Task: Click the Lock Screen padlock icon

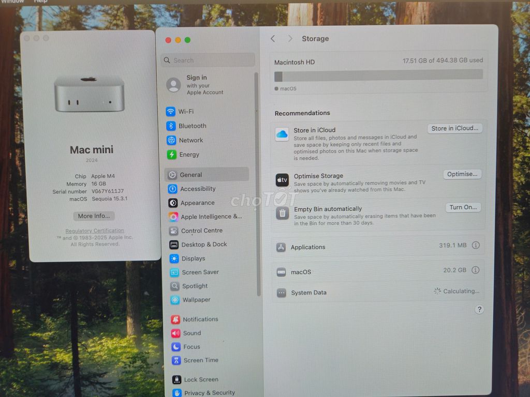Action: pyautogui.click(x=176, y=379)
